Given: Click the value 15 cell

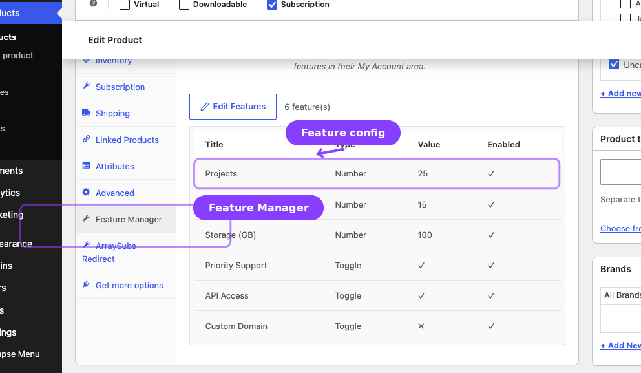Looking at the screenshot, I should [423, 204].
